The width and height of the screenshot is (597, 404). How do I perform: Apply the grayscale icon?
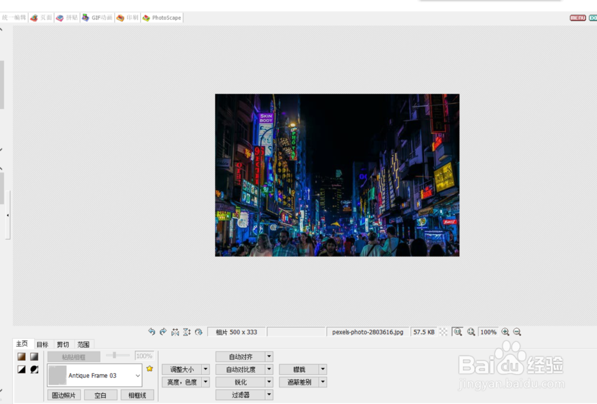pos(34,356)
